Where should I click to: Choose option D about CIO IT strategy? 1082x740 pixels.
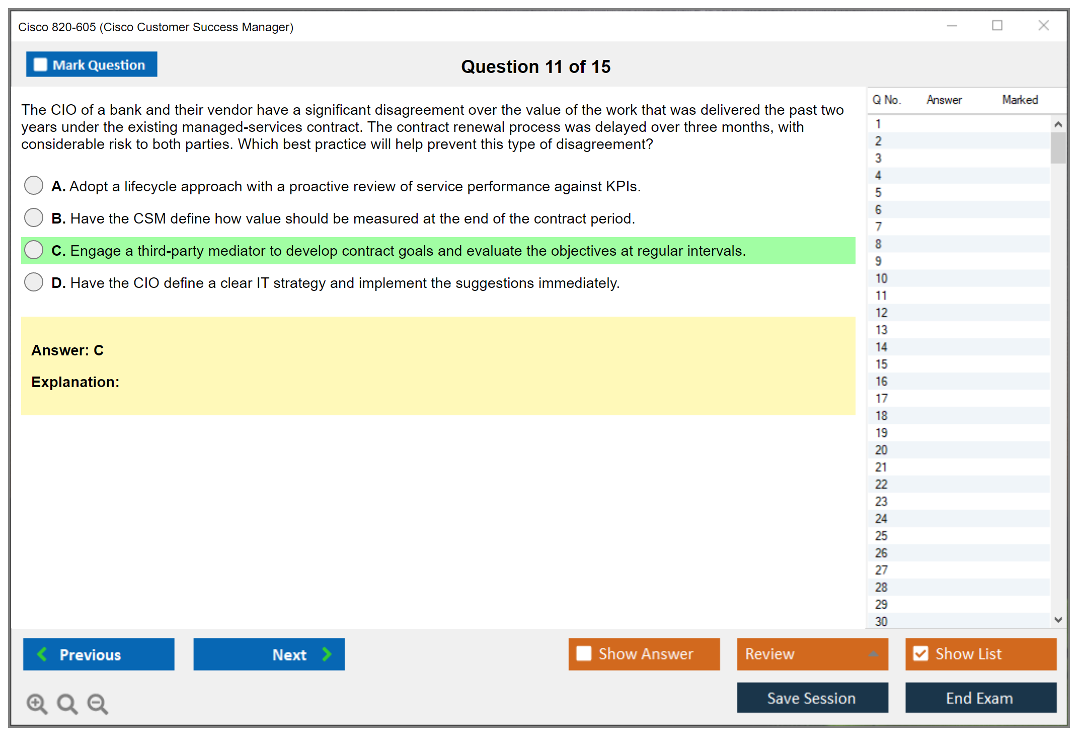pos(34,282)
